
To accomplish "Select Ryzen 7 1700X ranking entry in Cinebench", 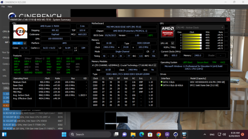I will pyautogui.click(x=33, y=113).
